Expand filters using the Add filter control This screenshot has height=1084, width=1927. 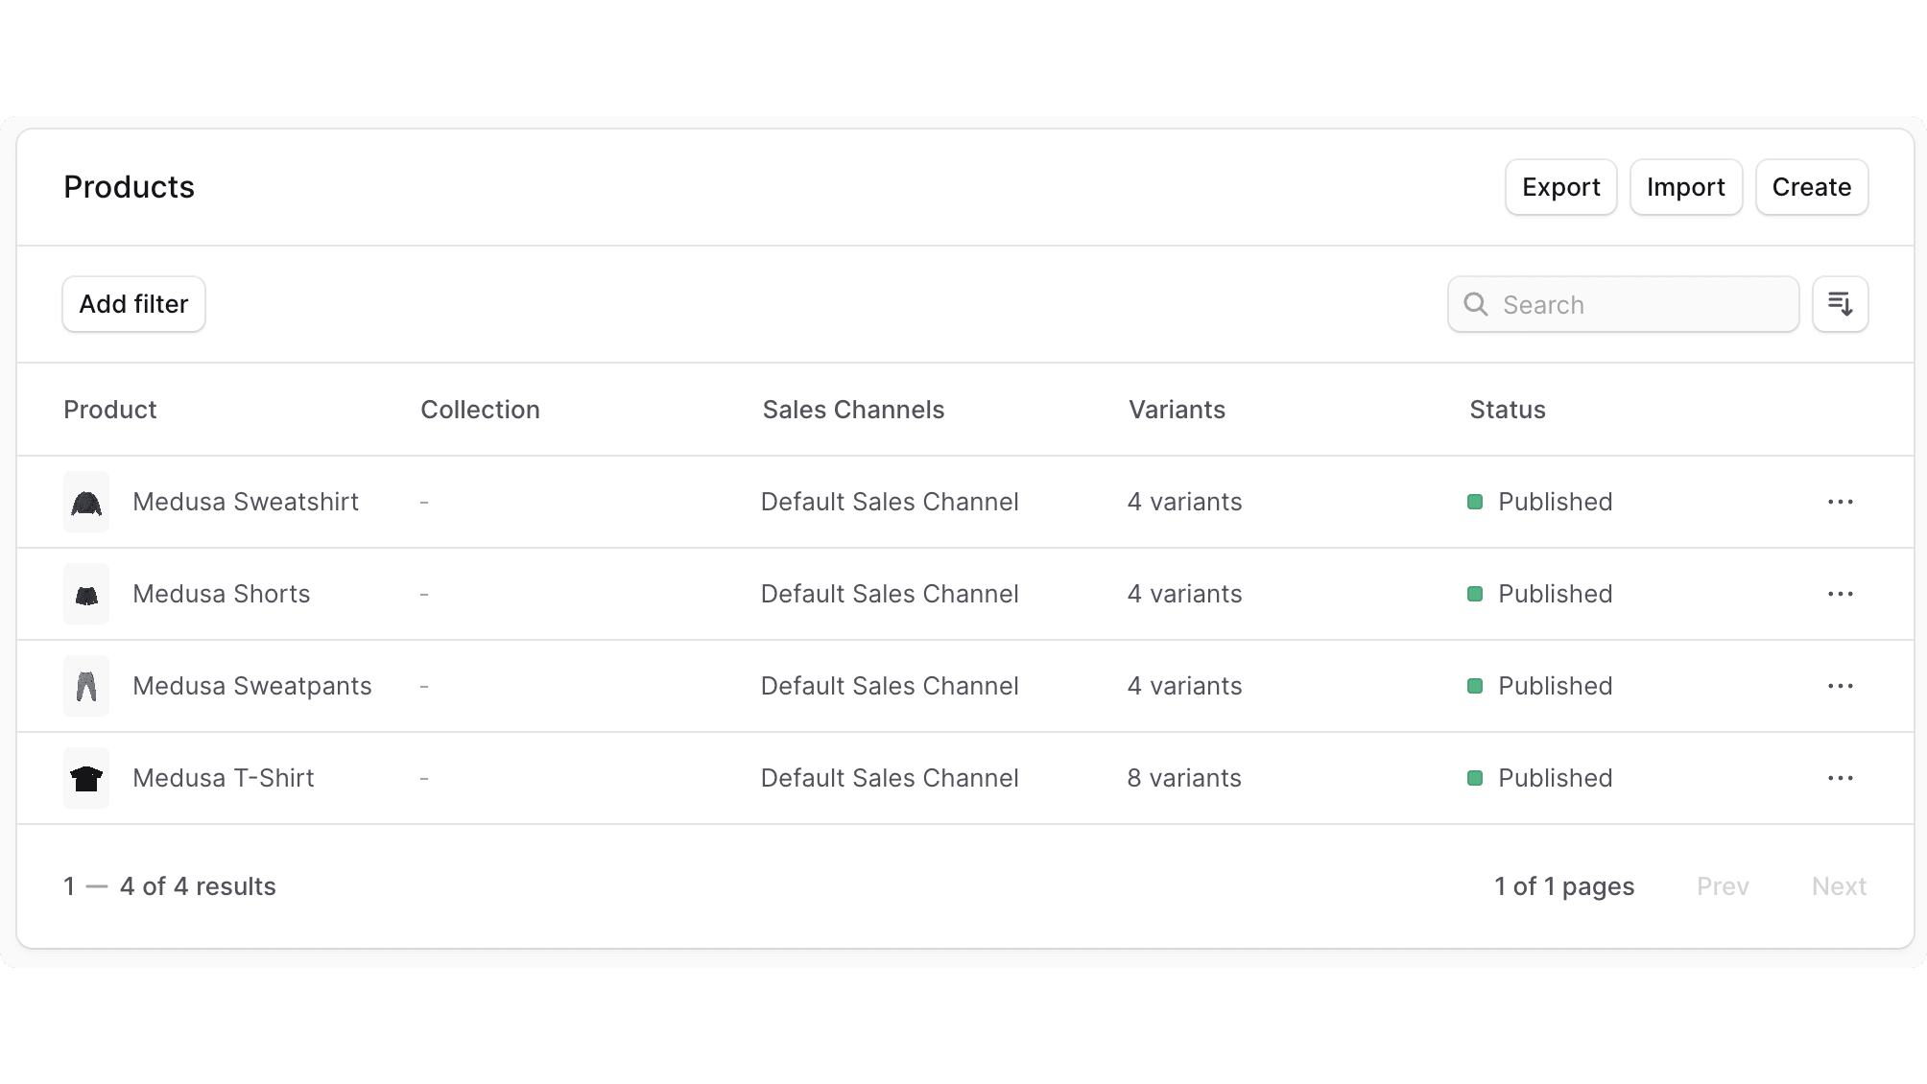133,304
